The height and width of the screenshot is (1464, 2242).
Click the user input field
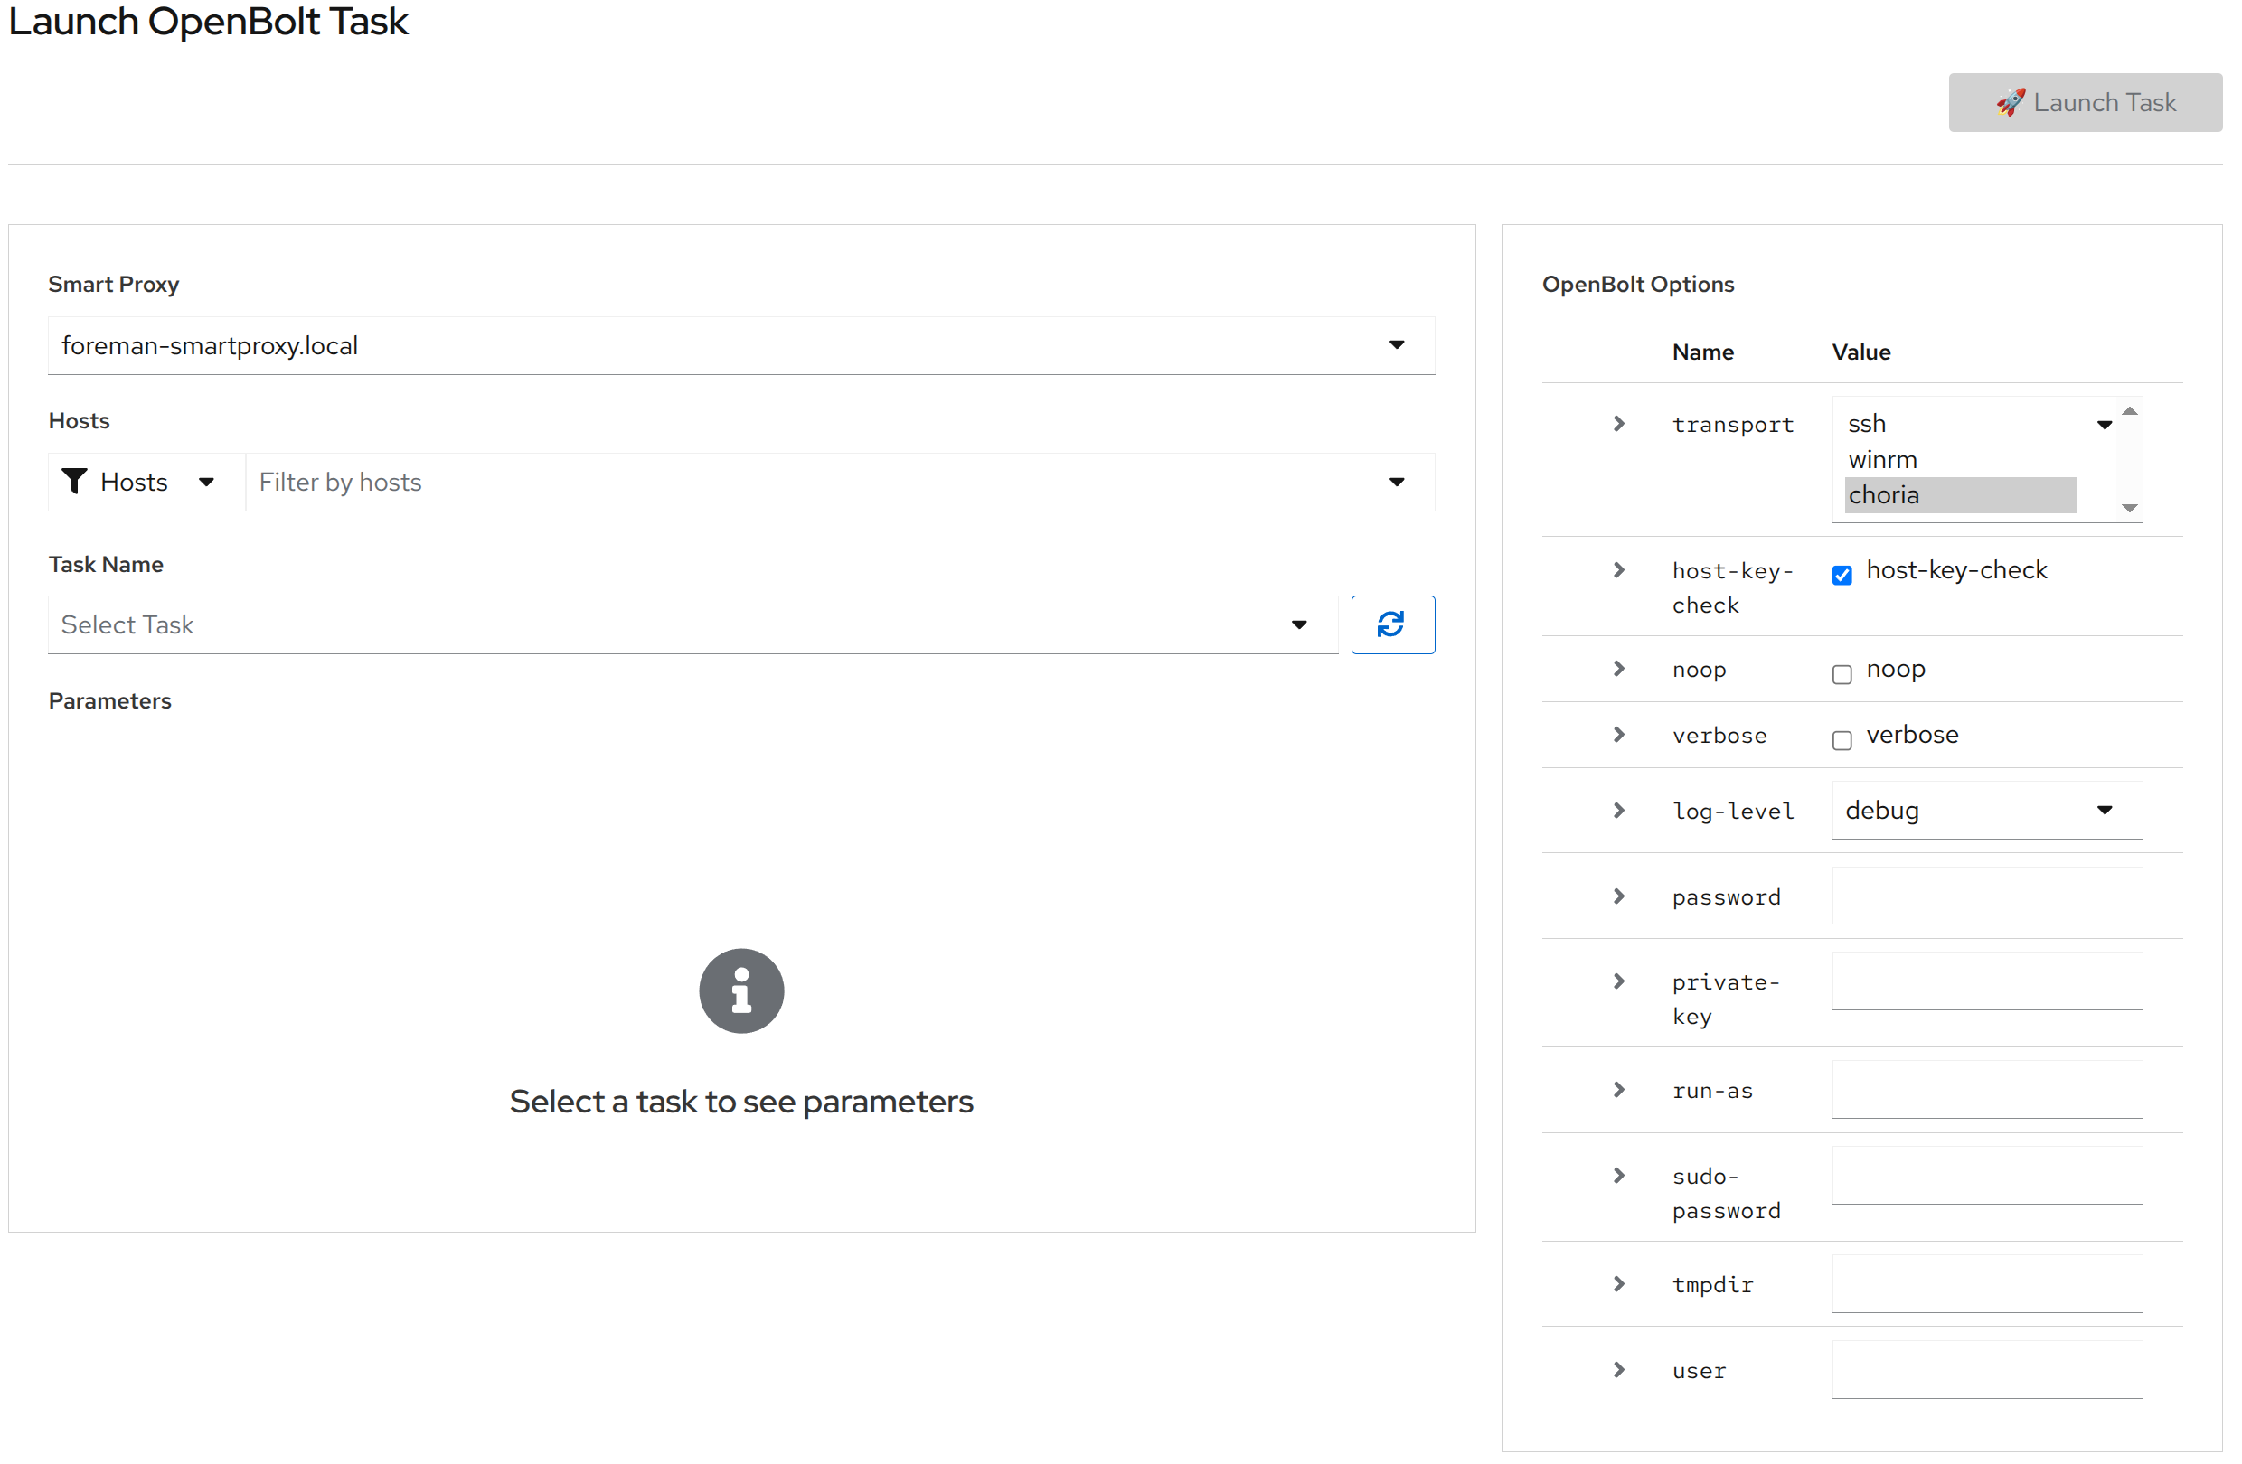(1987, 1369)
